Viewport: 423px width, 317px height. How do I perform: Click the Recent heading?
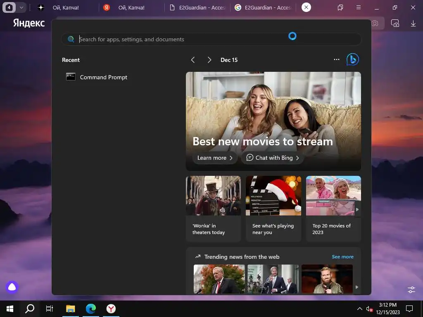pyautogui.click(x=71, y=60)
